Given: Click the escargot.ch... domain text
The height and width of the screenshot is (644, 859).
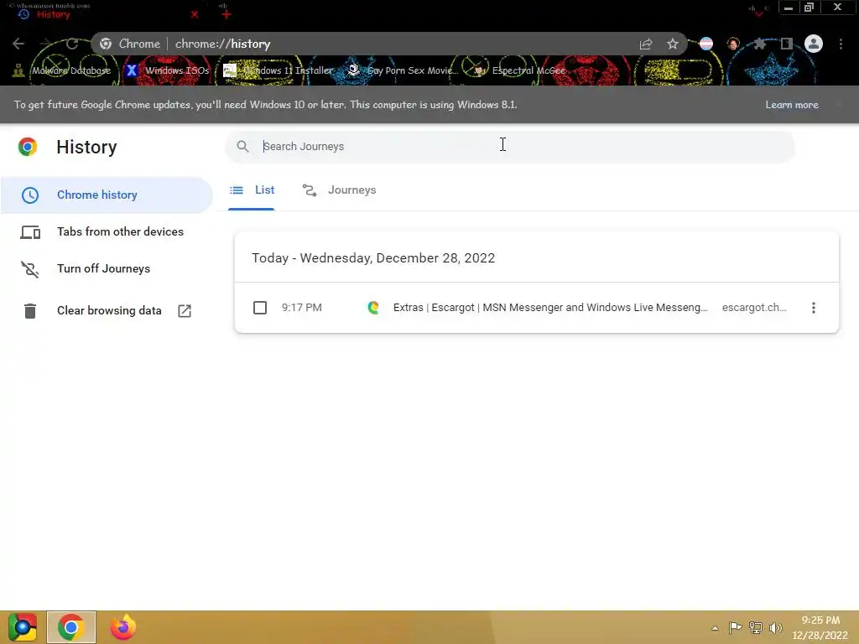Looking at the screenshot, I should point(754,307).
